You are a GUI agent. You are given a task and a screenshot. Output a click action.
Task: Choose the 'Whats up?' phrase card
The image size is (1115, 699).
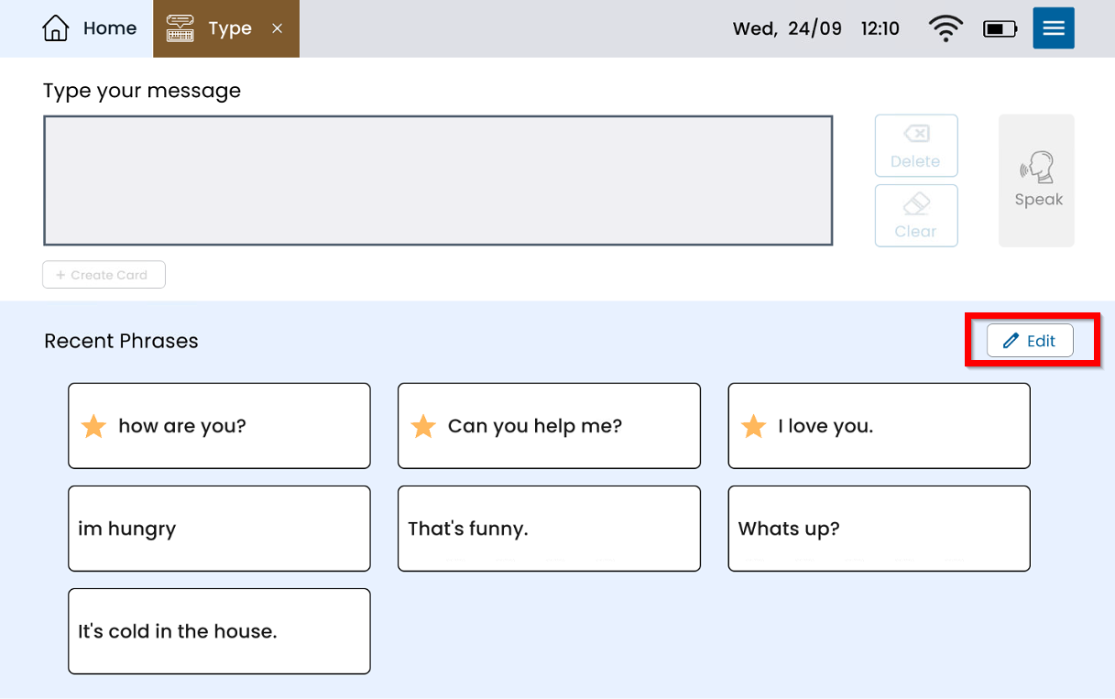coord(879,529)
